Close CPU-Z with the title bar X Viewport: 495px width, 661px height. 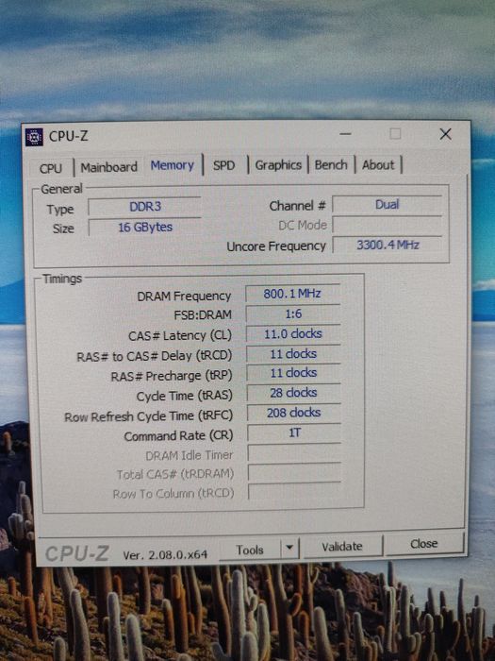pyautogui.click(x=445, y=134)
